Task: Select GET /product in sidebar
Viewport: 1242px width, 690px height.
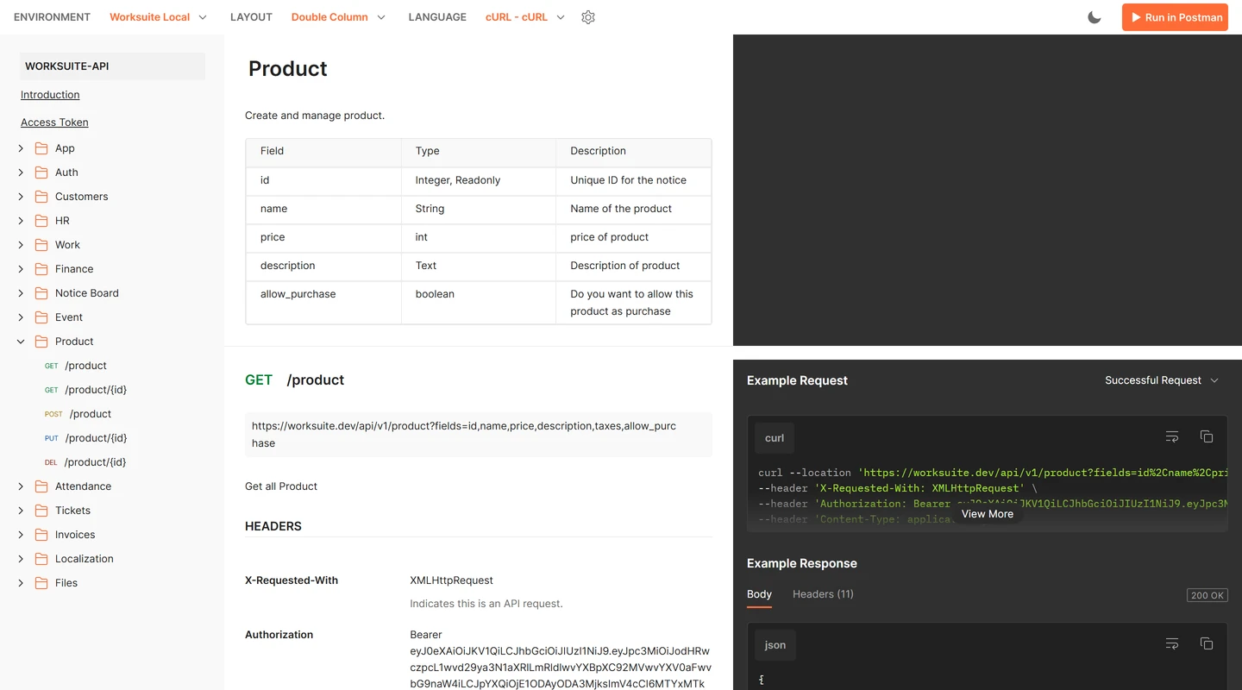Action: click(76, 366)
